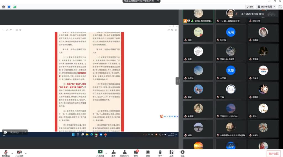Expand the audio options arrow beside 解除静音
283x157 pixels.
pyautogui.click(x=12, y=153)
